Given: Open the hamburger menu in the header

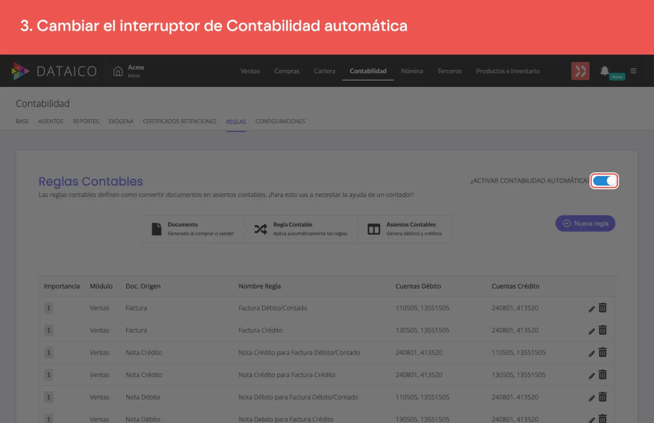Looking at the screenshot, I should point(634,71).
